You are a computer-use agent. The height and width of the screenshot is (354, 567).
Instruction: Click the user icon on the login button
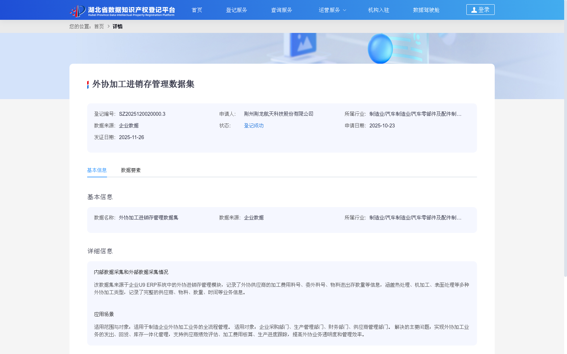coord(474,10)
